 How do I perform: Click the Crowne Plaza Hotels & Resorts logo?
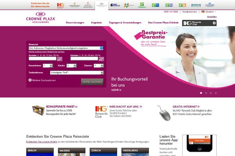[40, 18]
